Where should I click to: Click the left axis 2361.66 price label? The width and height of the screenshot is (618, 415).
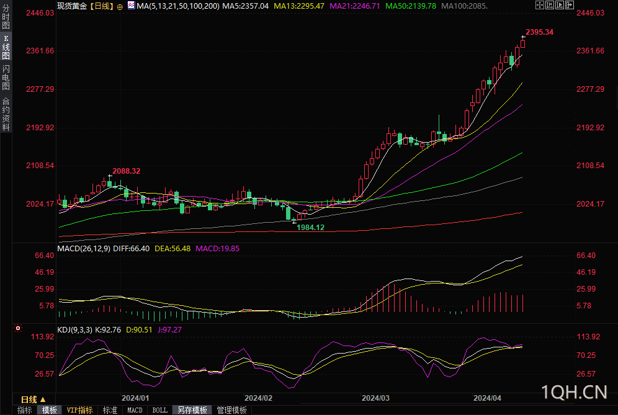40,50
